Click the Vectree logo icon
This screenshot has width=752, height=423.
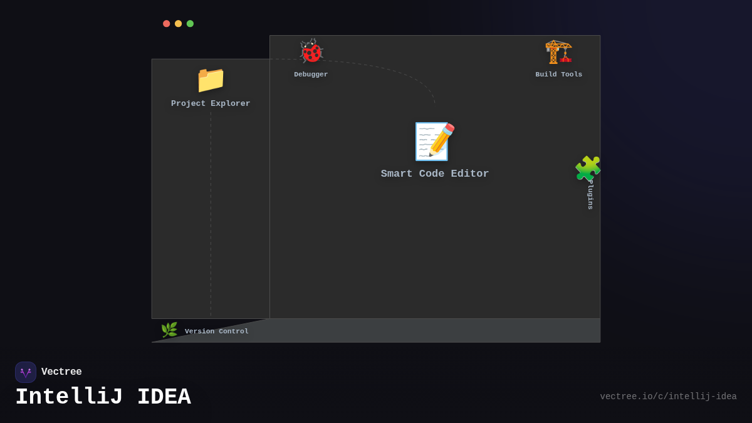[x=26, y=372]
